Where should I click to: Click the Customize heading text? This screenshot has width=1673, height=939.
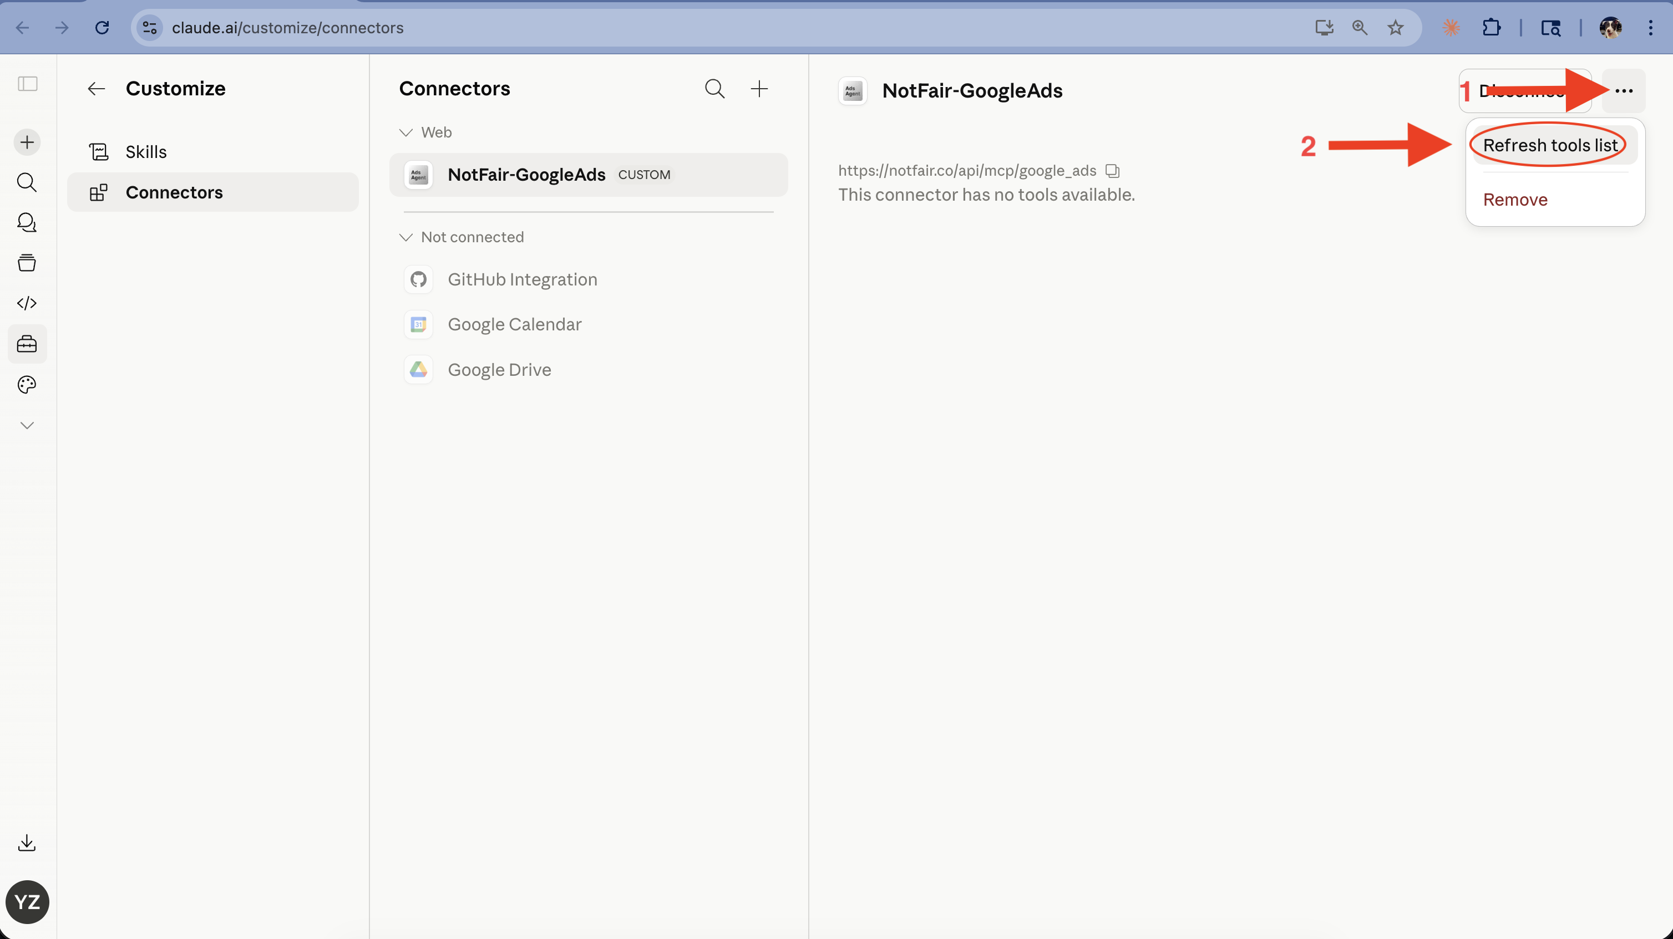coord(176,89)
